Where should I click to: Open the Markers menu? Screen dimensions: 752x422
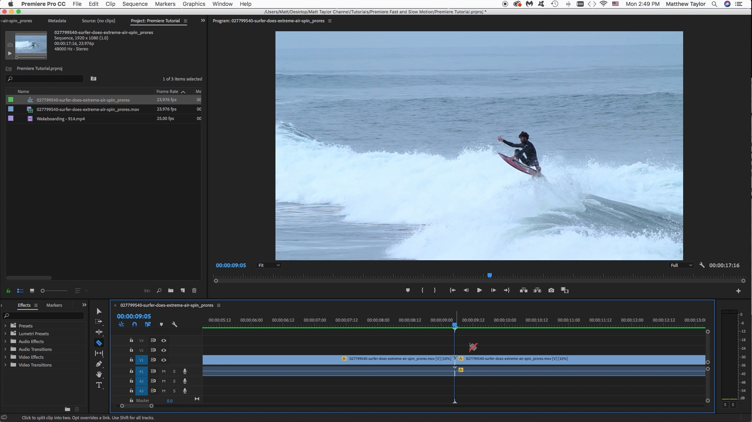(165, 4)
